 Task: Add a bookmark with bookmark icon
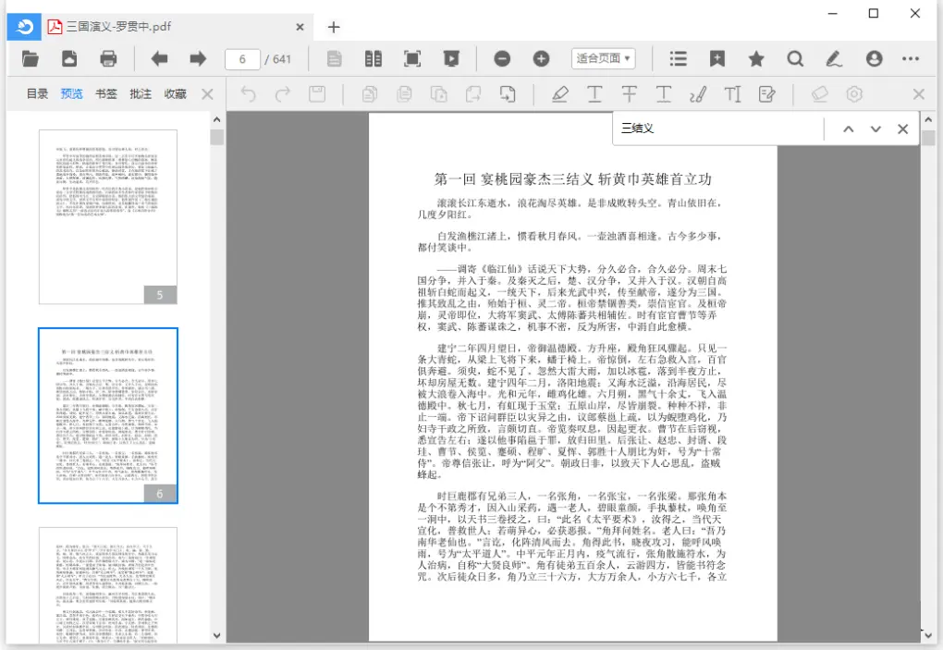point(716,58)
